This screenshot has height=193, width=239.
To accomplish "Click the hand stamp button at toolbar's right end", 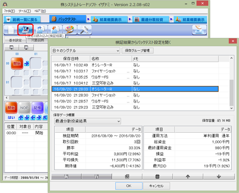I will tap(199, 30).
